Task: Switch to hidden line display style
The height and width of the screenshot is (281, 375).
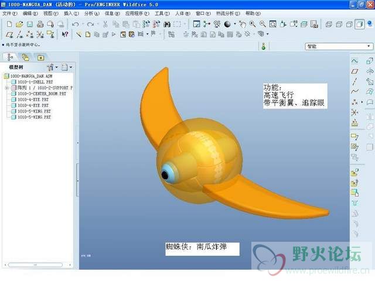Action: [339, 24]
